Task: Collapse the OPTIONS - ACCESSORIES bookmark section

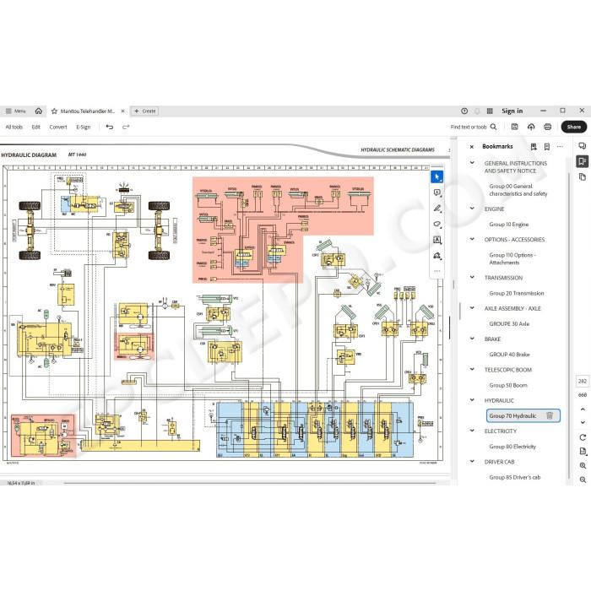Action: point(472,239)
